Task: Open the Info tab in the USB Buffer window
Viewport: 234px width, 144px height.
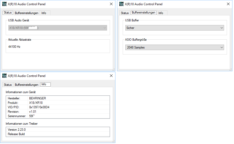Action: (x=161, y=13)
